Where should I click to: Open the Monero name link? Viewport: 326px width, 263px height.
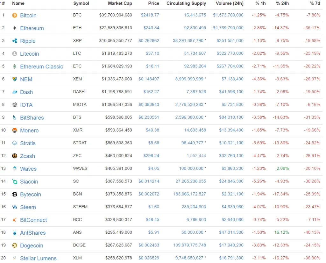click(x=29, y=131)
